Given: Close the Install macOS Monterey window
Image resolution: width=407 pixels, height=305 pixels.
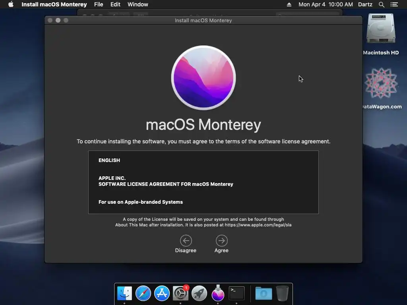Looking at the screenshot, I should tap(50, 20).
